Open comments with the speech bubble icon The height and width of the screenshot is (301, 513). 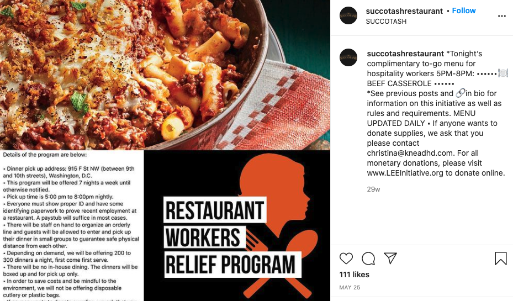click(x=368, y=258)
